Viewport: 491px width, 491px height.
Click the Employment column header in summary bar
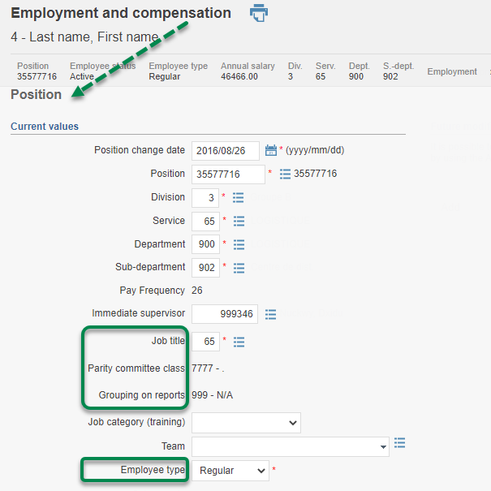click(x=452, y=71)
